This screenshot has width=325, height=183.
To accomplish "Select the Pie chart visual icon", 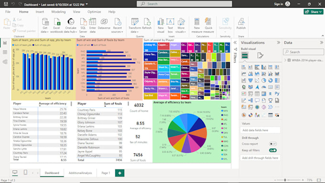I will pyautogui.click(x=264, y=80).
